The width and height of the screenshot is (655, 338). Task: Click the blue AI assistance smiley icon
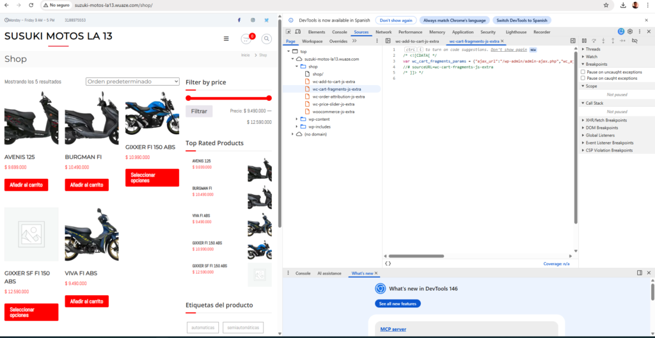point(621,32)
